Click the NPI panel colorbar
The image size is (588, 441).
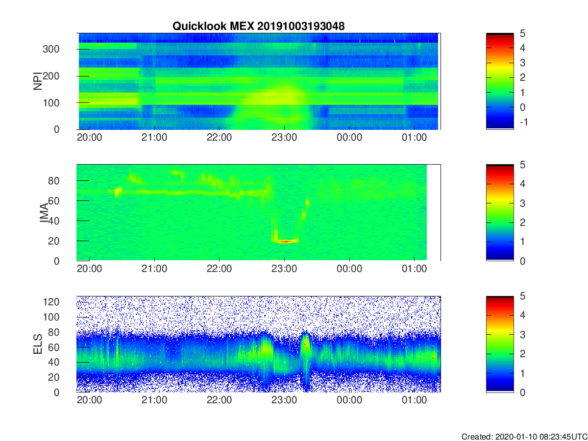pyautogui.click(x=500, y=81)
